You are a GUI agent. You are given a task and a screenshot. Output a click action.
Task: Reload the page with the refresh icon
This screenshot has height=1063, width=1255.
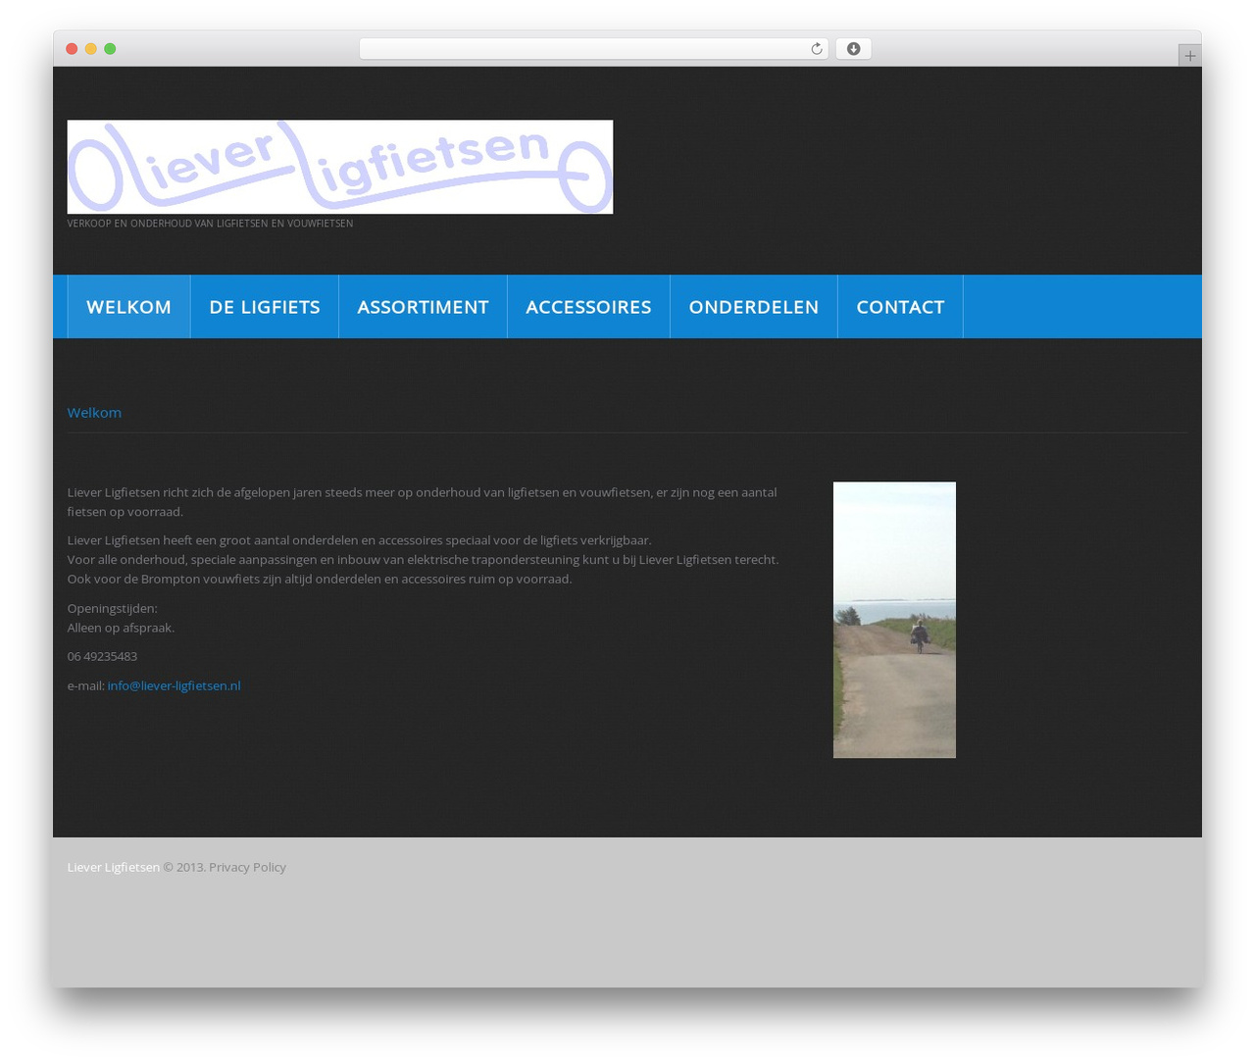[x=816, y=49]
